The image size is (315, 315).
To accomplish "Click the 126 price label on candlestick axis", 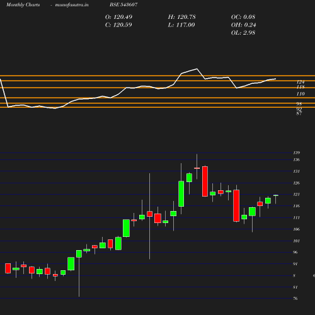I will click(297, 183).
